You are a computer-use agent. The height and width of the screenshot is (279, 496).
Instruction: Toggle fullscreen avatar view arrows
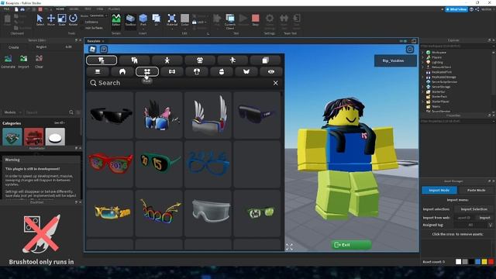click(x=289, y=247)
